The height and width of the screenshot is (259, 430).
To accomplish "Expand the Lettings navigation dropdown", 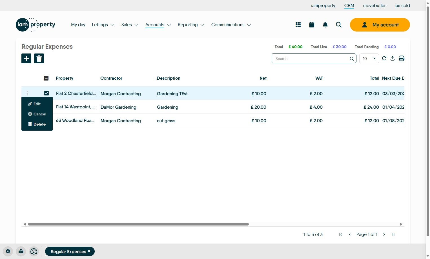I will click(103, 25).
